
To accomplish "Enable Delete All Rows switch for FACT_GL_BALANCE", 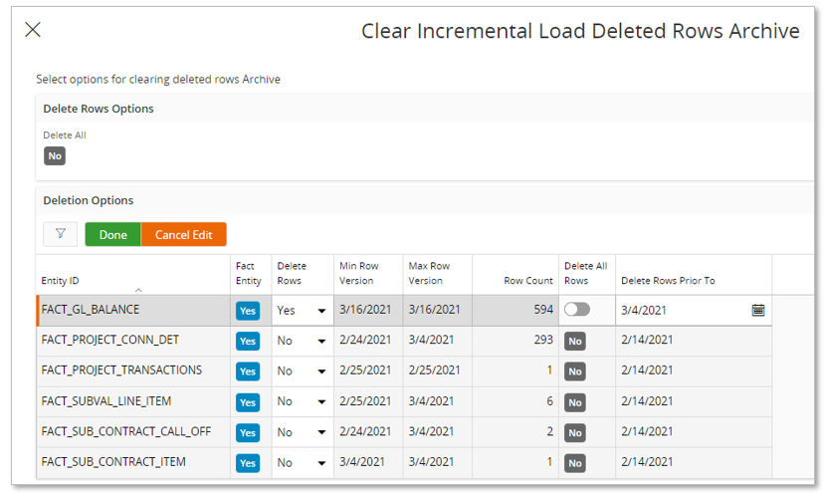I will pyautogui.click(x=577, y=310).
